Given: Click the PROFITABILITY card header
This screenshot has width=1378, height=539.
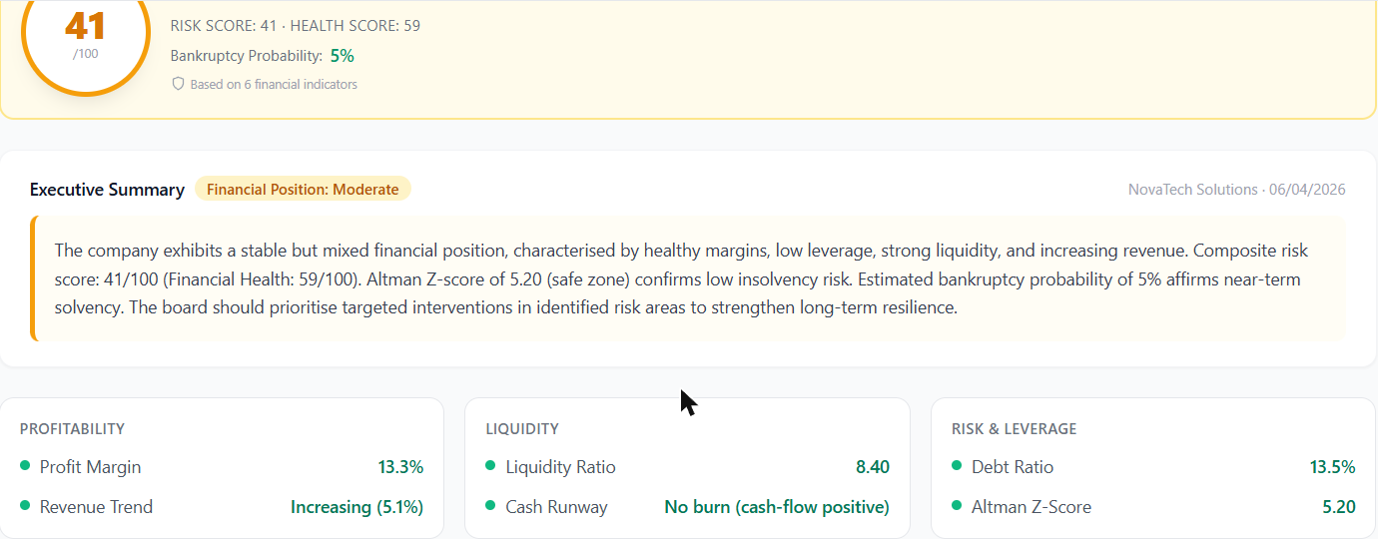Looking at the screenshot, I should pos(72,429).
